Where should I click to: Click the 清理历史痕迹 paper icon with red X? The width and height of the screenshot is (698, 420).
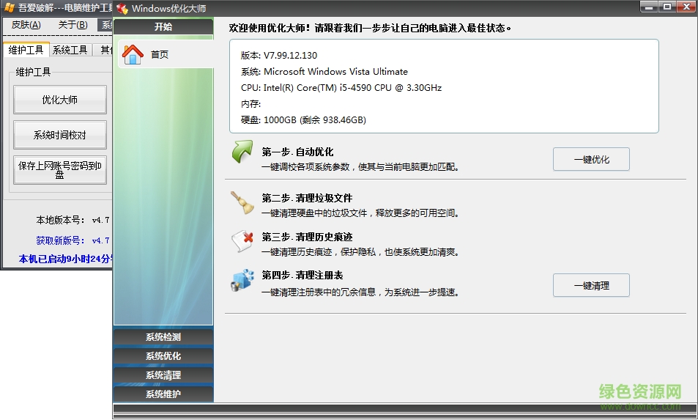coord(242,241)
